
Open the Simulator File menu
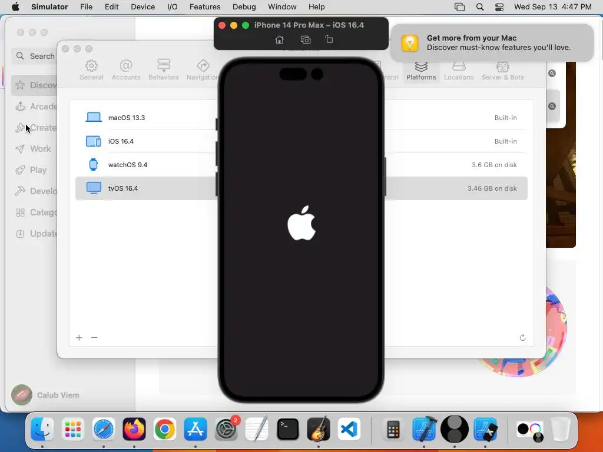pos(86,7)
